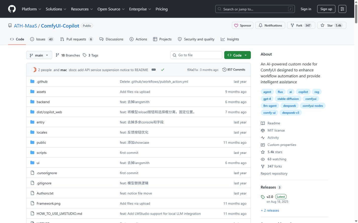Open the GitHub home logo
Screen dimensions: 358x223
(x=12, y=9)
